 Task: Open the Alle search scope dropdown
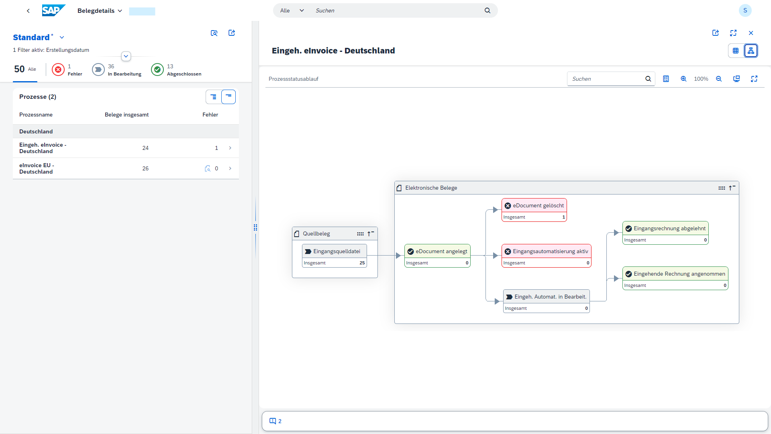coord(292,10)
